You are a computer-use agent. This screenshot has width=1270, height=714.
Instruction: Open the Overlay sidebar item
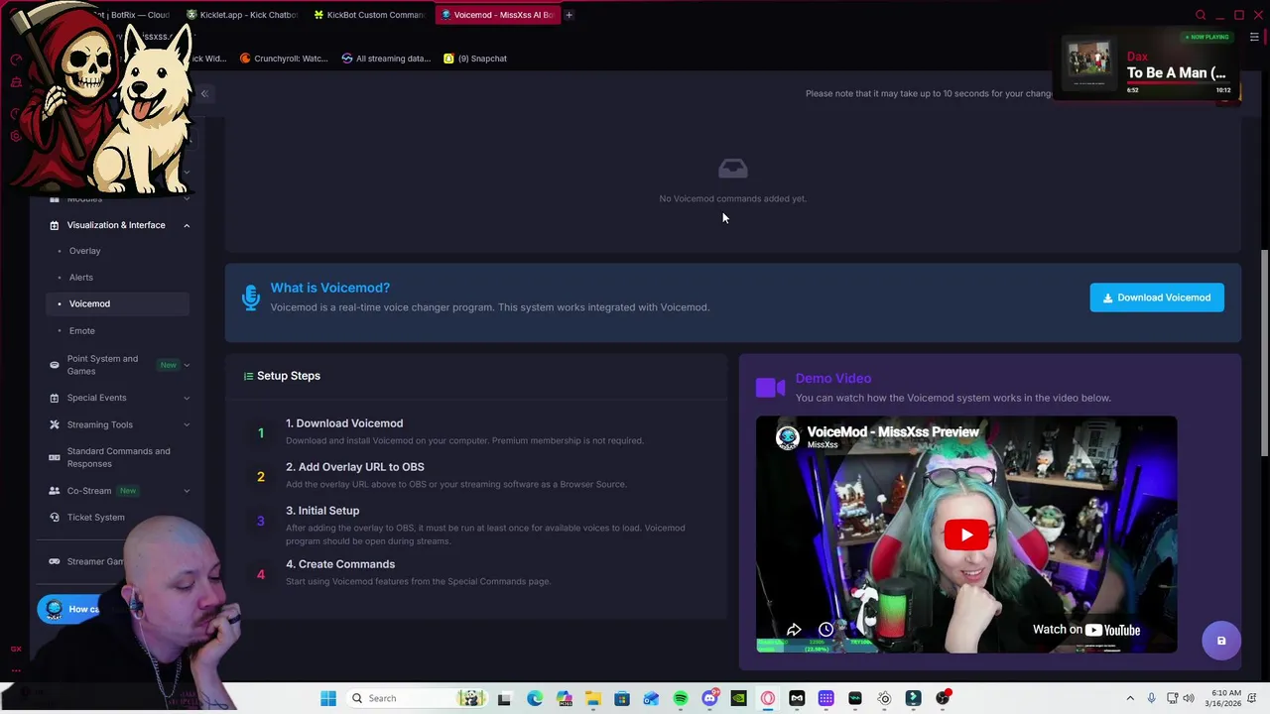click(x=84, y=251)
